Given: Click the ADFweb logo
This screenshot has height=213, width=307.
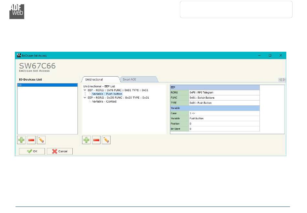Looking at the screenshot, I should (x=16, y=12).
